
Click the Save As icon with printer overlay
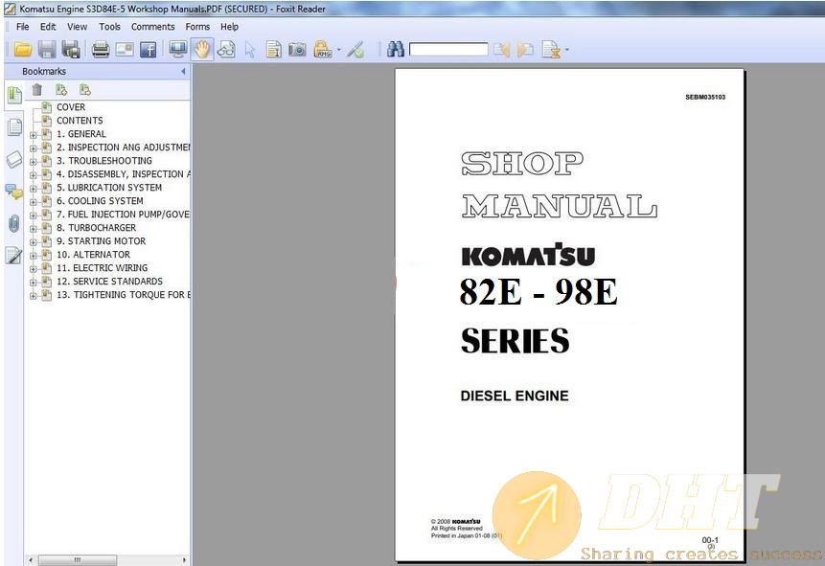71,50
